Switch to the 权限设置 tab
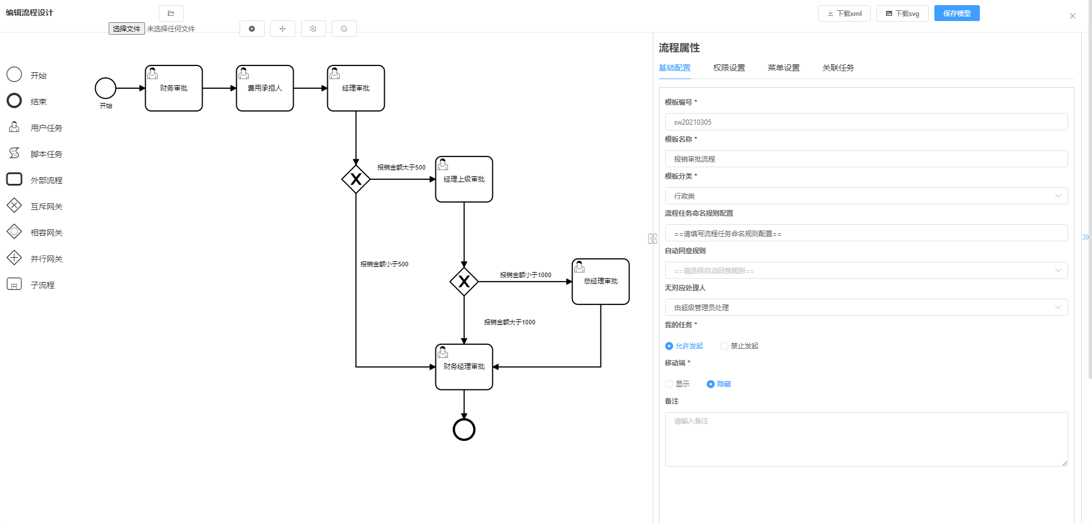1092x523 pixels. [729, 68]
